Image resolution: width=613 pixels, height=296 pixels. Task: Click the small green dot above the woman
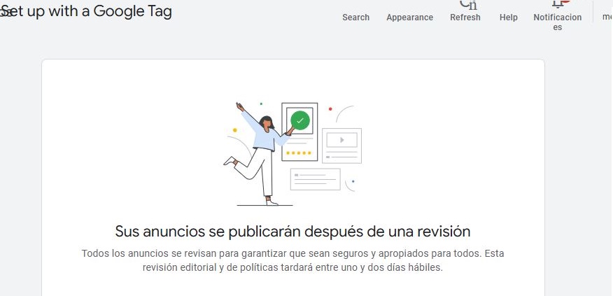pos(261,104)
